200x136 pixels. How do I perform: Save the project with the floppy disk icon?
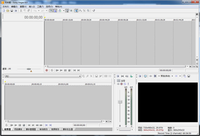point(12,11)
